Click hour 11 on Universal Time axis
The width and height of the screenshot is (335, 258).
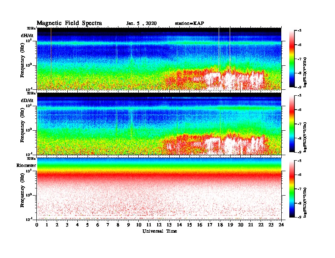149,225
